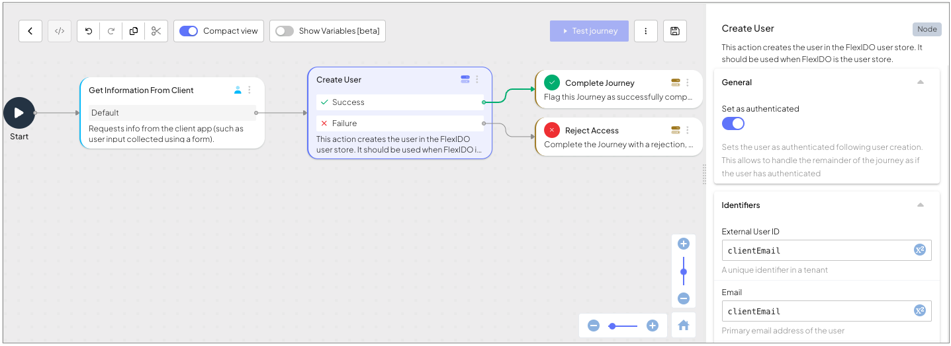The width and height of the screenshot is (951, 346).
Task: Open Create User node options menu
Action: click(477, 80)
